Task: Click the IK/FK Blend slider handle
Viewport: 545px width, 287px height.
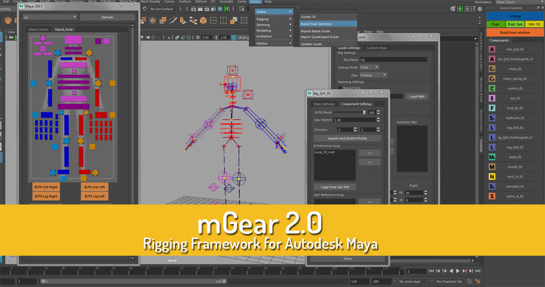Action: coord(364,113)
